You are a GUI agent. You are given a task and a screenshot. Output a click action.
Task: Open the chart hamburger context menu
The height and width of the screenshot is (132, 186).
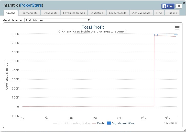pos(177,28)
